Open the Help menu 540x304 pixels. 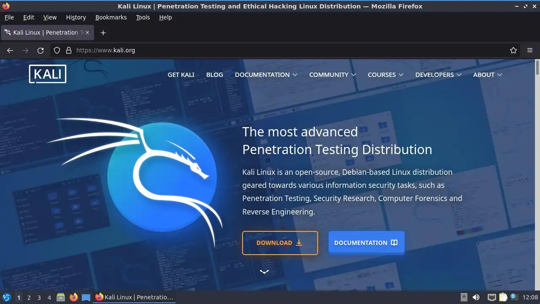[x=165, y=17]
